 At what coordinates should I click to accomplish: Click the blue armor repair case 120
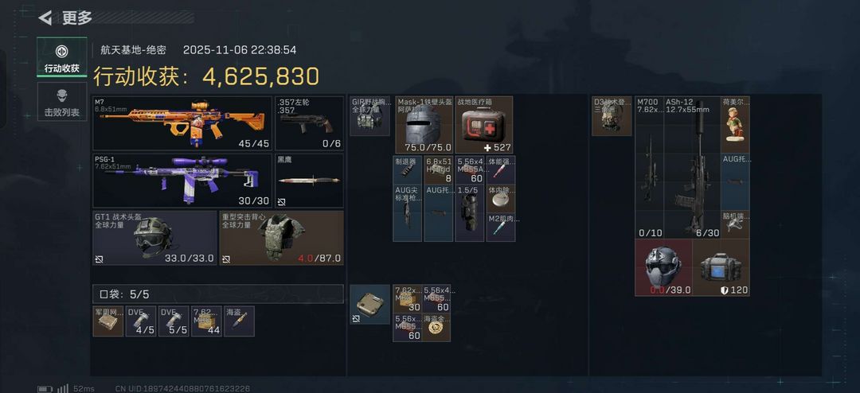pos(721,267)
